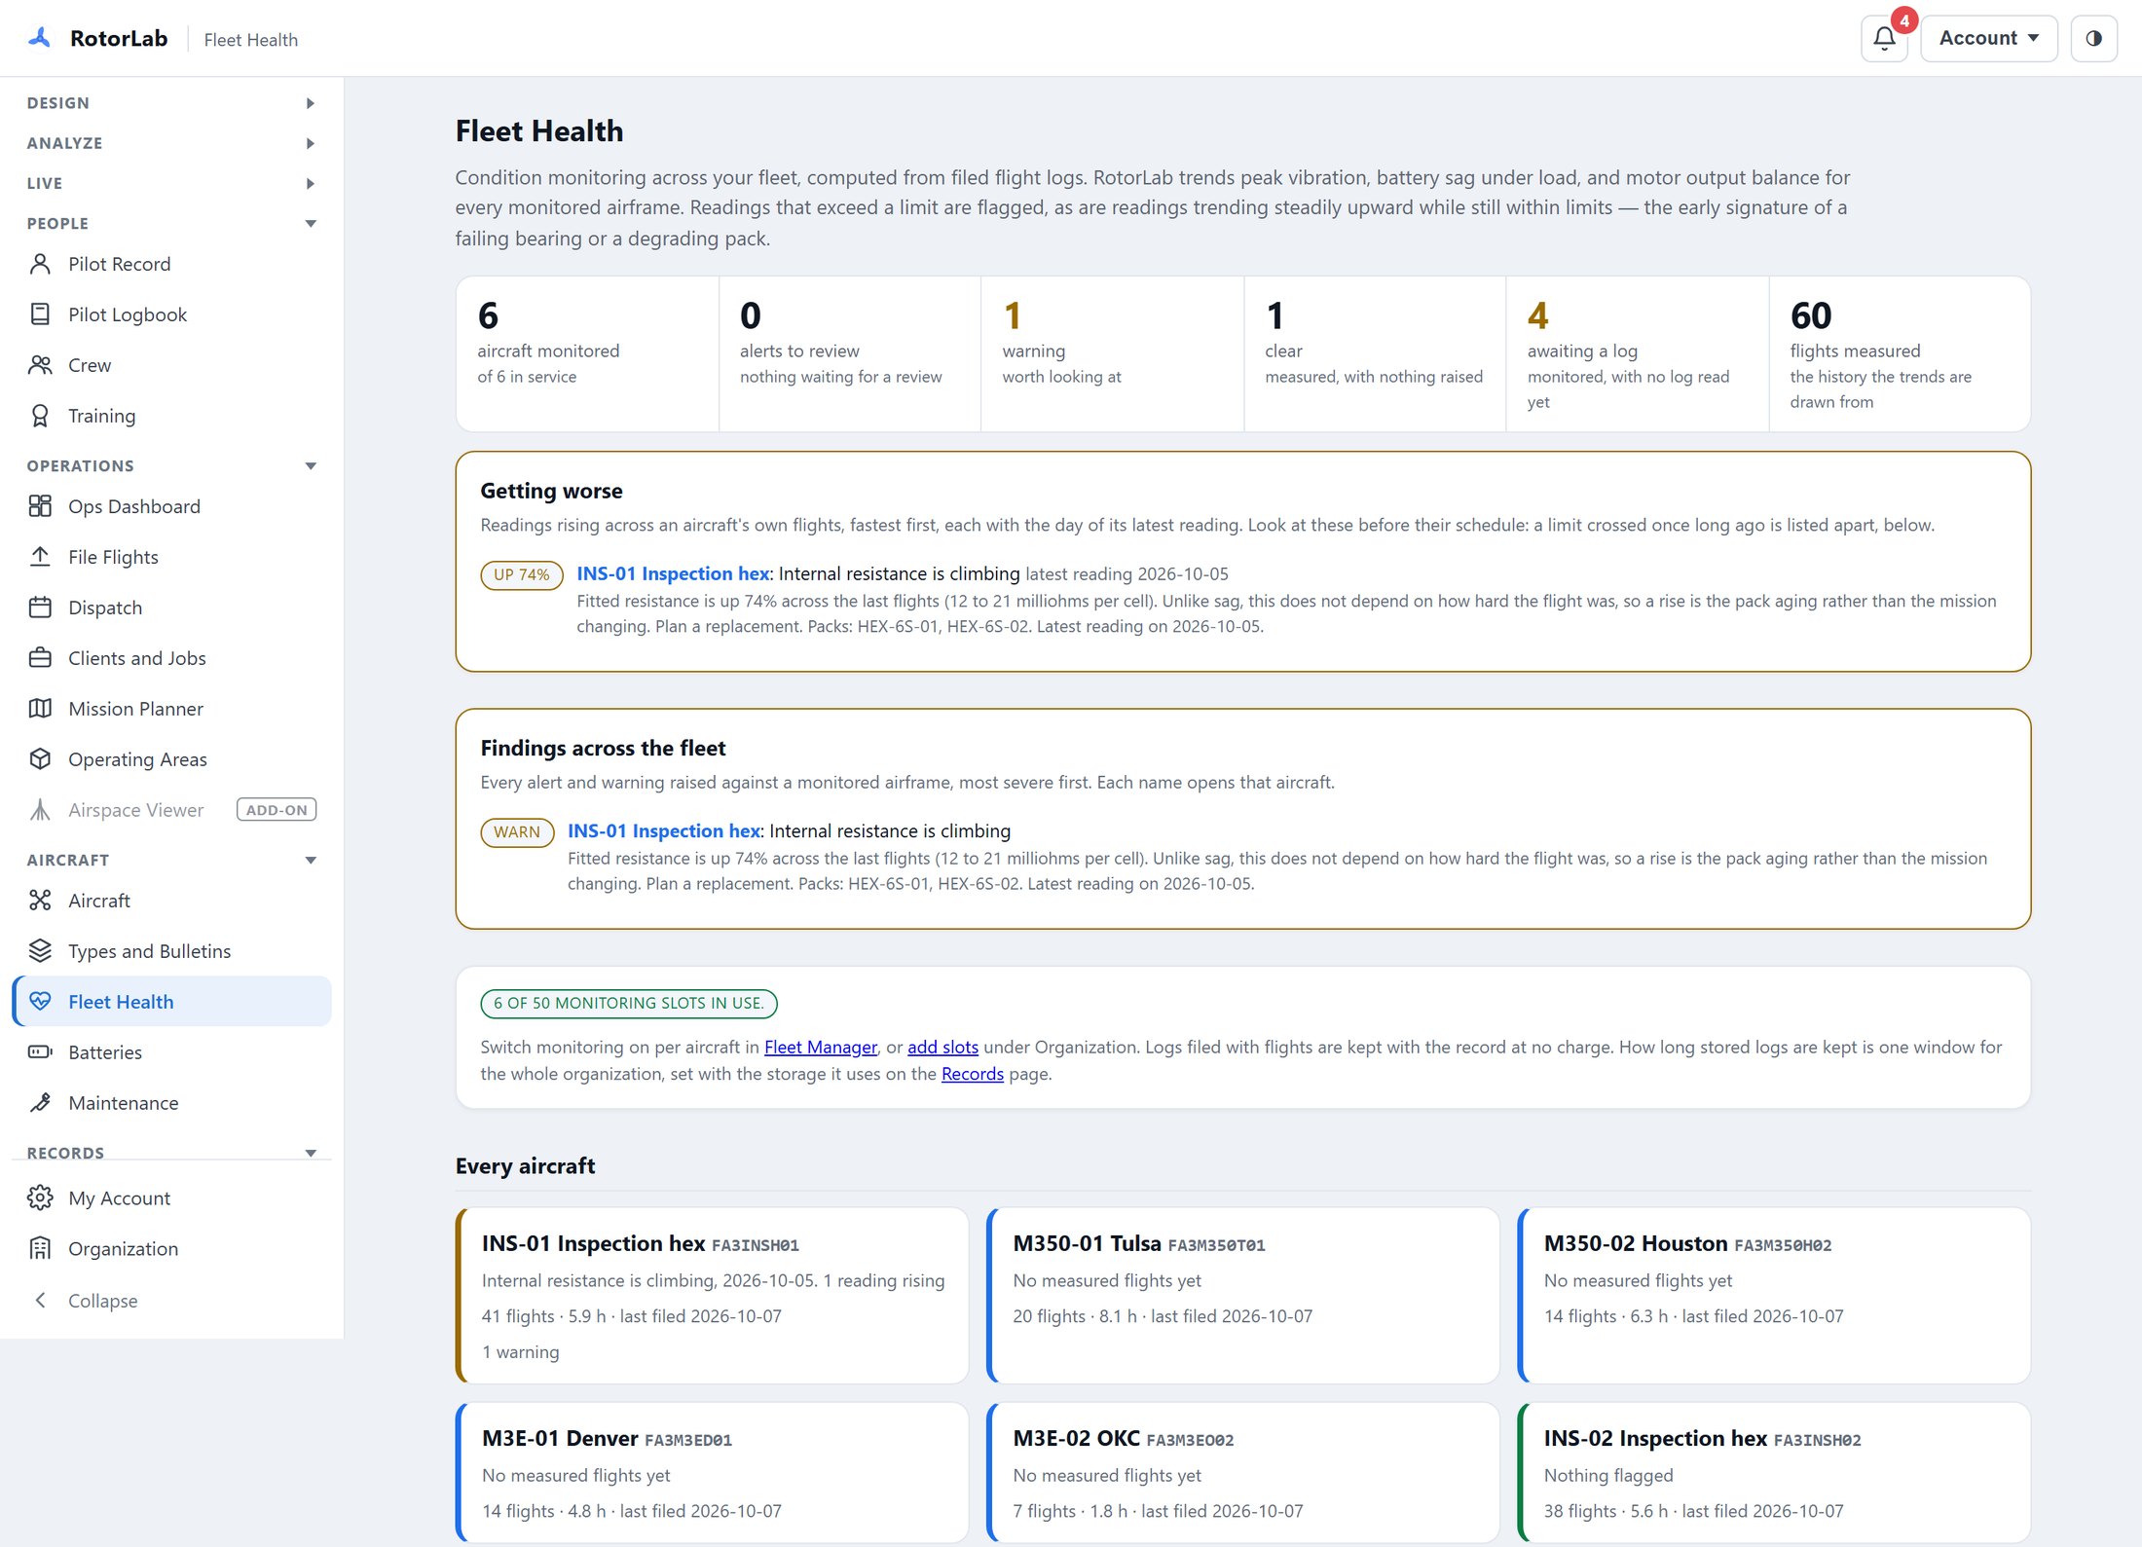This screenshot has width=2142, height=1547.
Task: Expand the ANALYZE sidebar section
Action: [x=171, y=143]
